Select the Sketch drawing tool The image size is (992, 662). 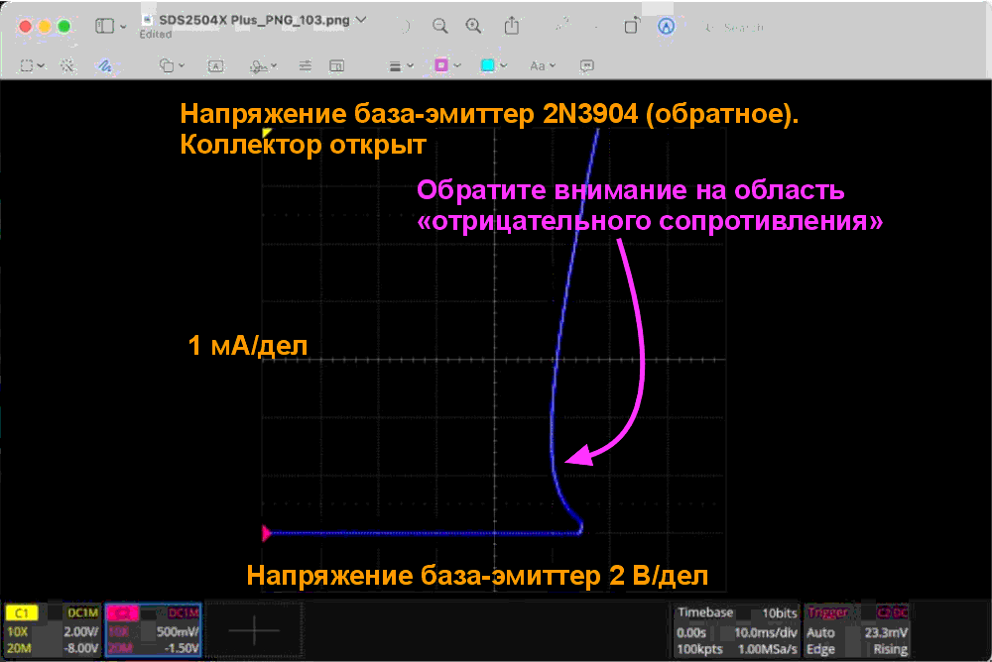(102, 65)
